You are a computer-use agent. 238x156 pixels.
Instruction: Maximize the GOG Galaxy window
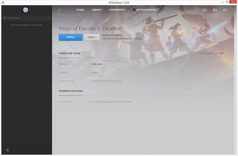click(227, 2)
